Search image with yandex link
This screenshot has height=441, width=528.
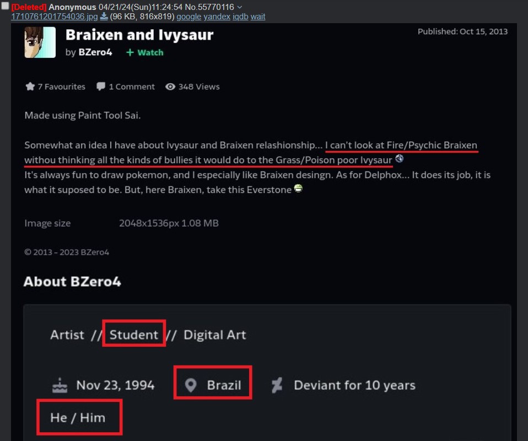click(x=217, y=17)
